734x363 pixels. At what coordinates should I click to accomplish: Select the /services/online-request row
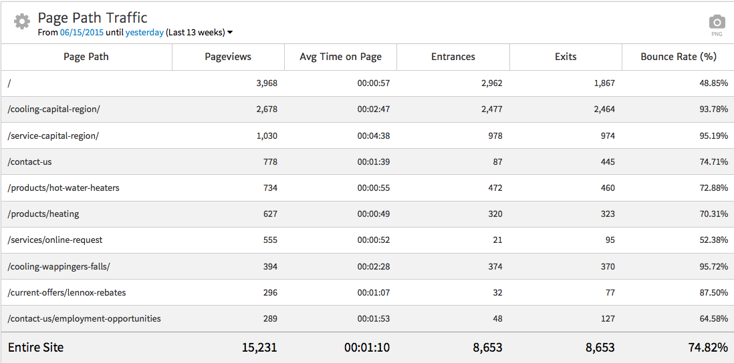(55, 240)
